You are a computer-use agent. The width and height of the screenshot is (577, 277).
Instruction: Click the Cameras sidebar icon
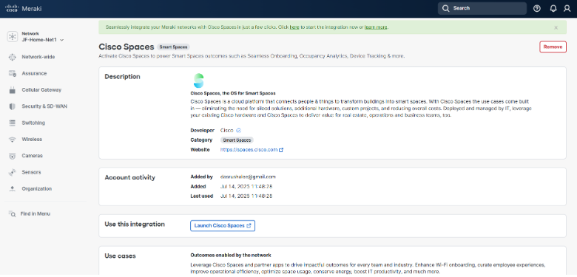(13, 156)
